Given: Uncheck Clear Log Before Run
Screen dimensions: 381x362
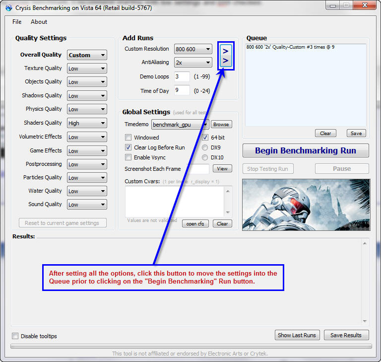Looking at the screenshot, I should pos(128,147).
